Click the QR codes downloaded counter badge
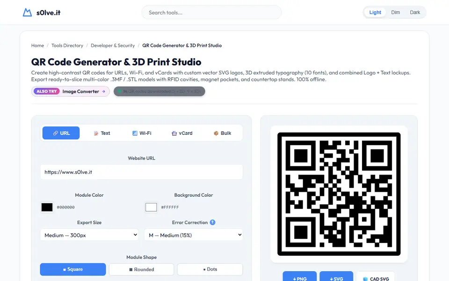Viewport: 449px width, 281px height. [159, 91]
